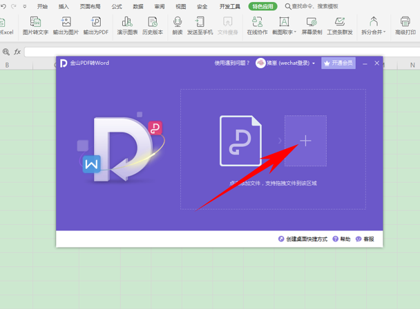Click 使用遇到问题？ link
Image resolution: width=420 pixels, height=309 pixels.
coord(231,63)
